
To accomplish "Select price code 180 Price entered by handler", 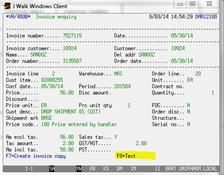I will [x=79, y=124].
